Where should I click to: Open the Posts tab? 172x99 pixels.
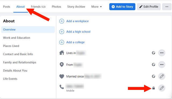[x=6, y=7]
